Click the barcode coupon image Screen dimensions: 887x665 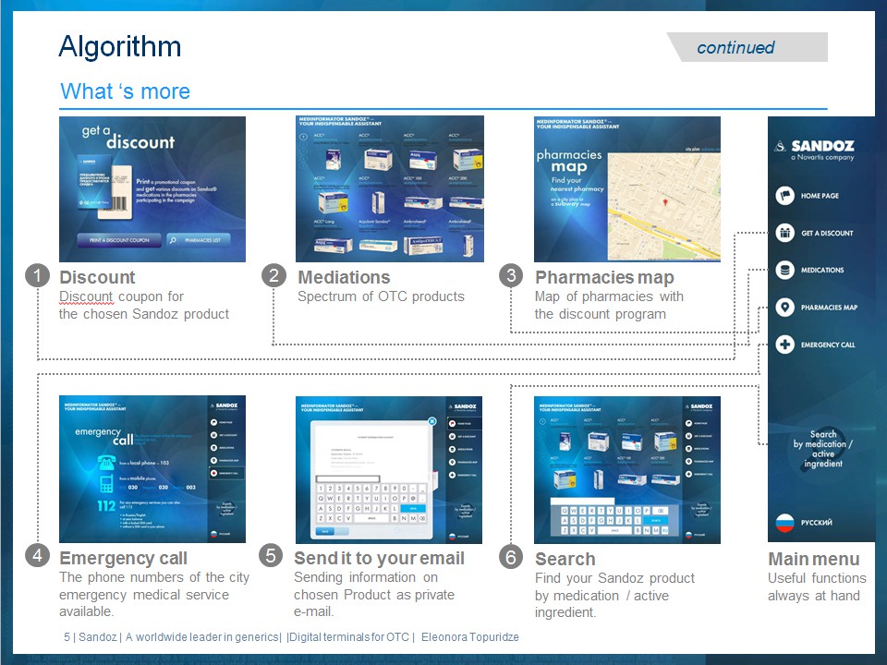coord(115,192)
